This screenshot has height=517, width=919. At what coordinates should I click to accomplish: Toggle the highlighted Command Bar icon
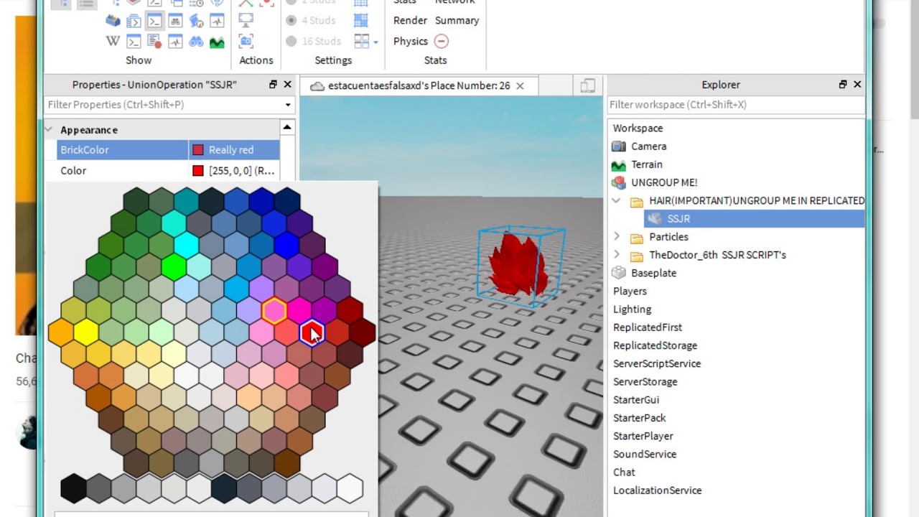coord(154,21)
